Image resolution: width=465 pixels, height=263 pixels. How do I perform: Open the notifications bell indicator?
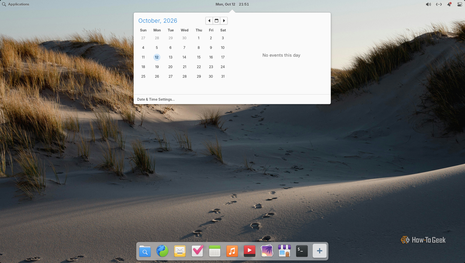pos(449,4)
